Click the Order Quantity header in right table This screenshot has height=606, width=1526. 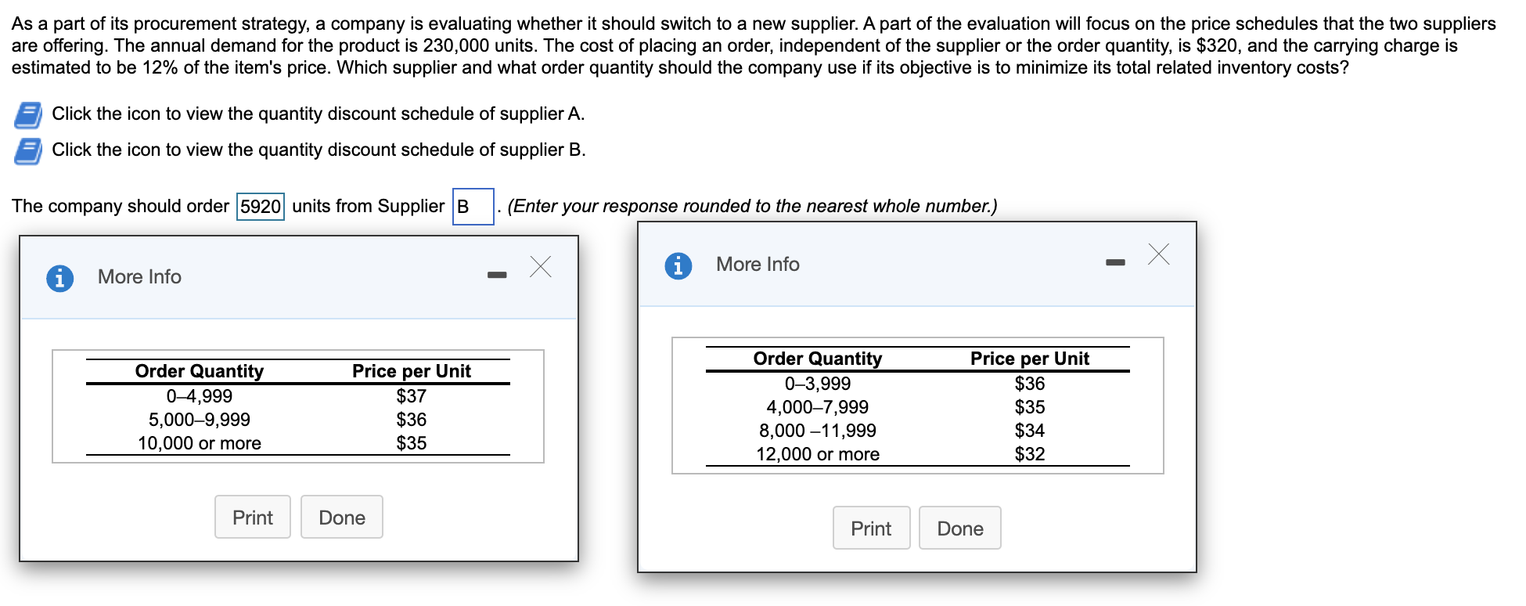coord(817,359)
